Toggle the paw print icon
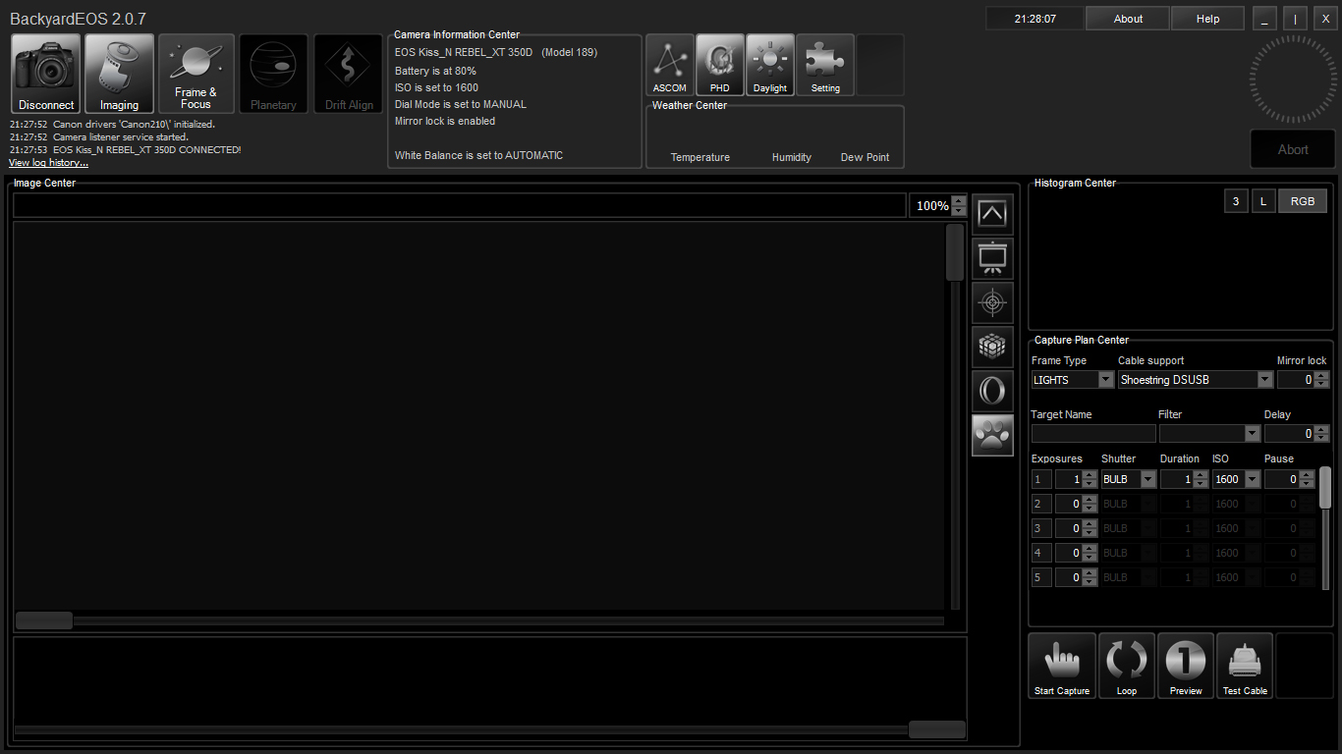The height and width of the screenshot is (754, 1342). tap(992, 435)
